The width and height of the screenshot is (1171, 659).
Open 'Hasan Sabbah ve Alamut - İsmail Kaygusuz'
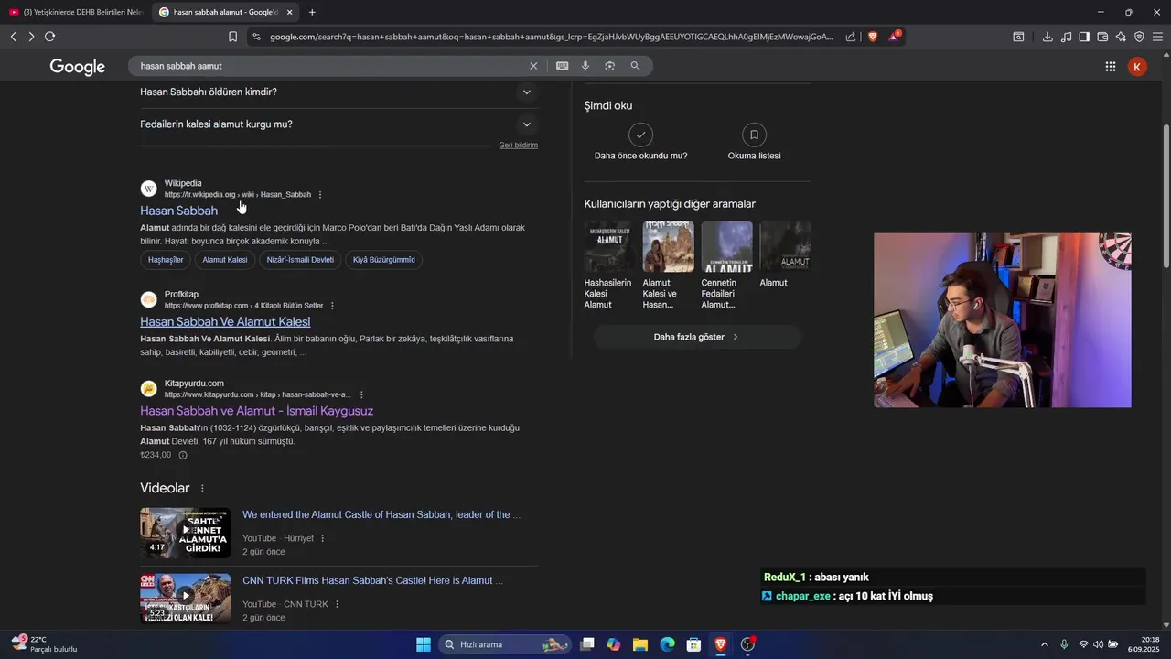point(256,411)
